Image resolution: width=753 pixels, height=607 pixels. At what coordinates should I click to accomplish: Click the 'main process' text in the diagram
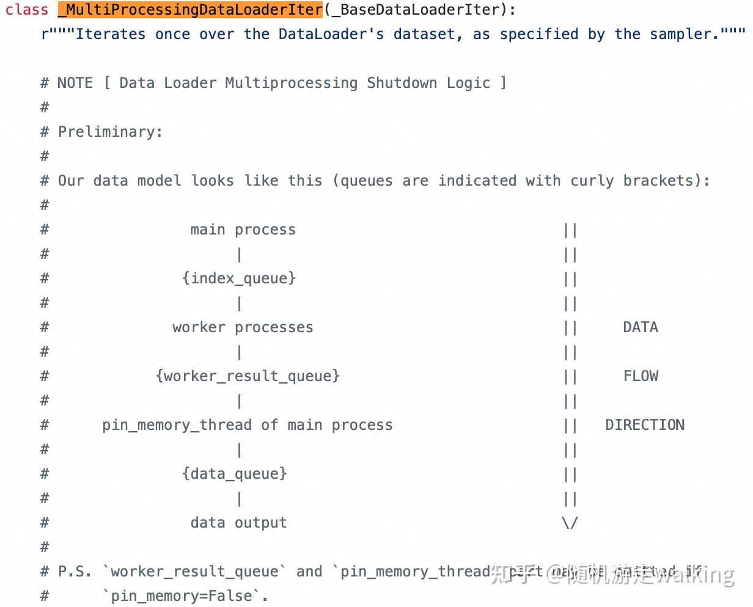(x=243, y=230)
